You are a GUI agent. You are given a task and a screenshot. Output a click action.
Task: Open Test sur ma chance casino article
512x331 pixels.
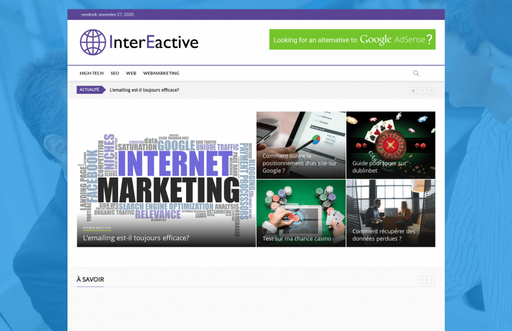point(301,213)
